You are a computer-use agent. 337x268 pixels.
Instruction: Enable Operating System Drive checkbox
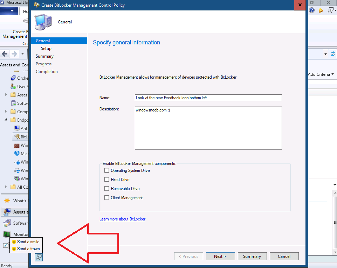tap(106, 171)
